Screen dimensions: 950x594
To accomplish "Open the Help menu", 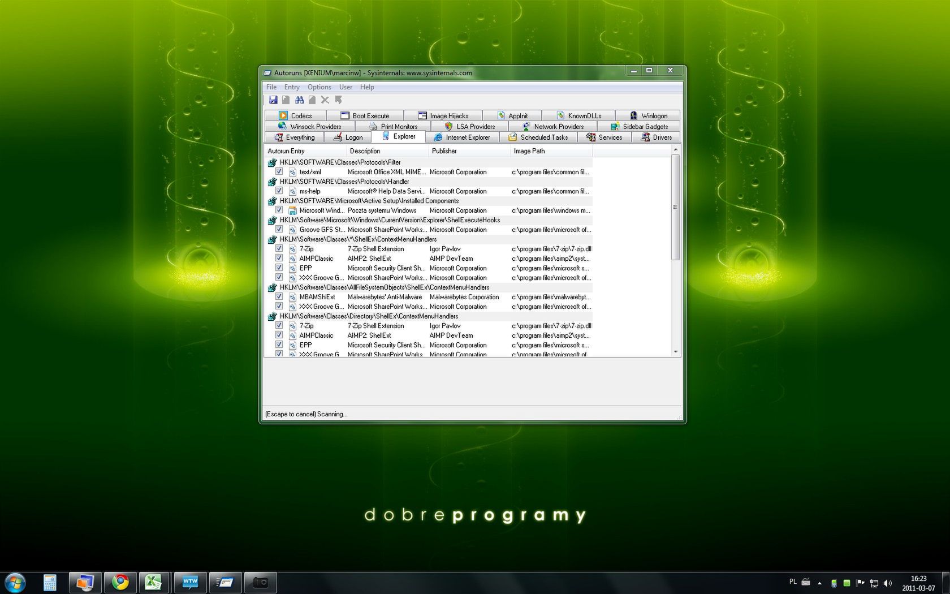I will (x=367, y=87).
